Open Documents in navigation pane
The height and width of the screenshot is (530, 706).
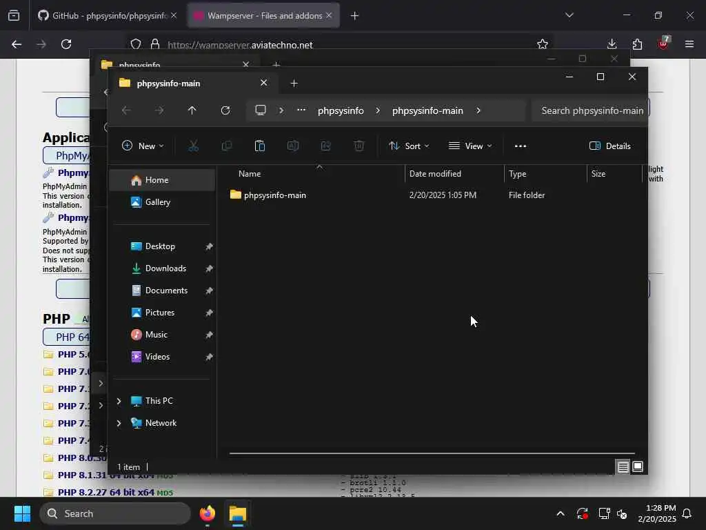coord(162,291)
